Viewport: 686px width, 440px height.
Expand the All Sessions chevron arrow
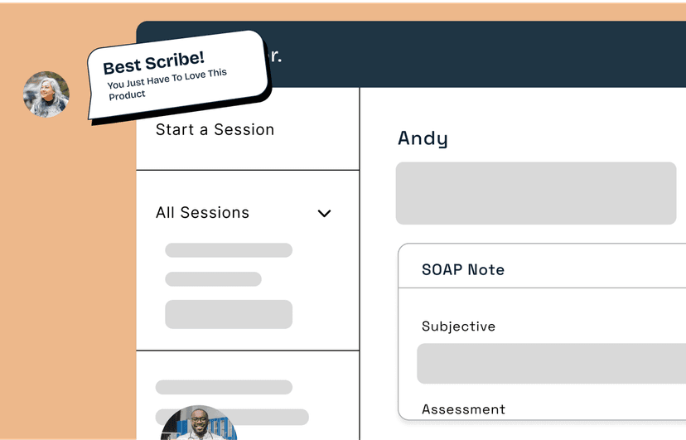tap(324, 213)
